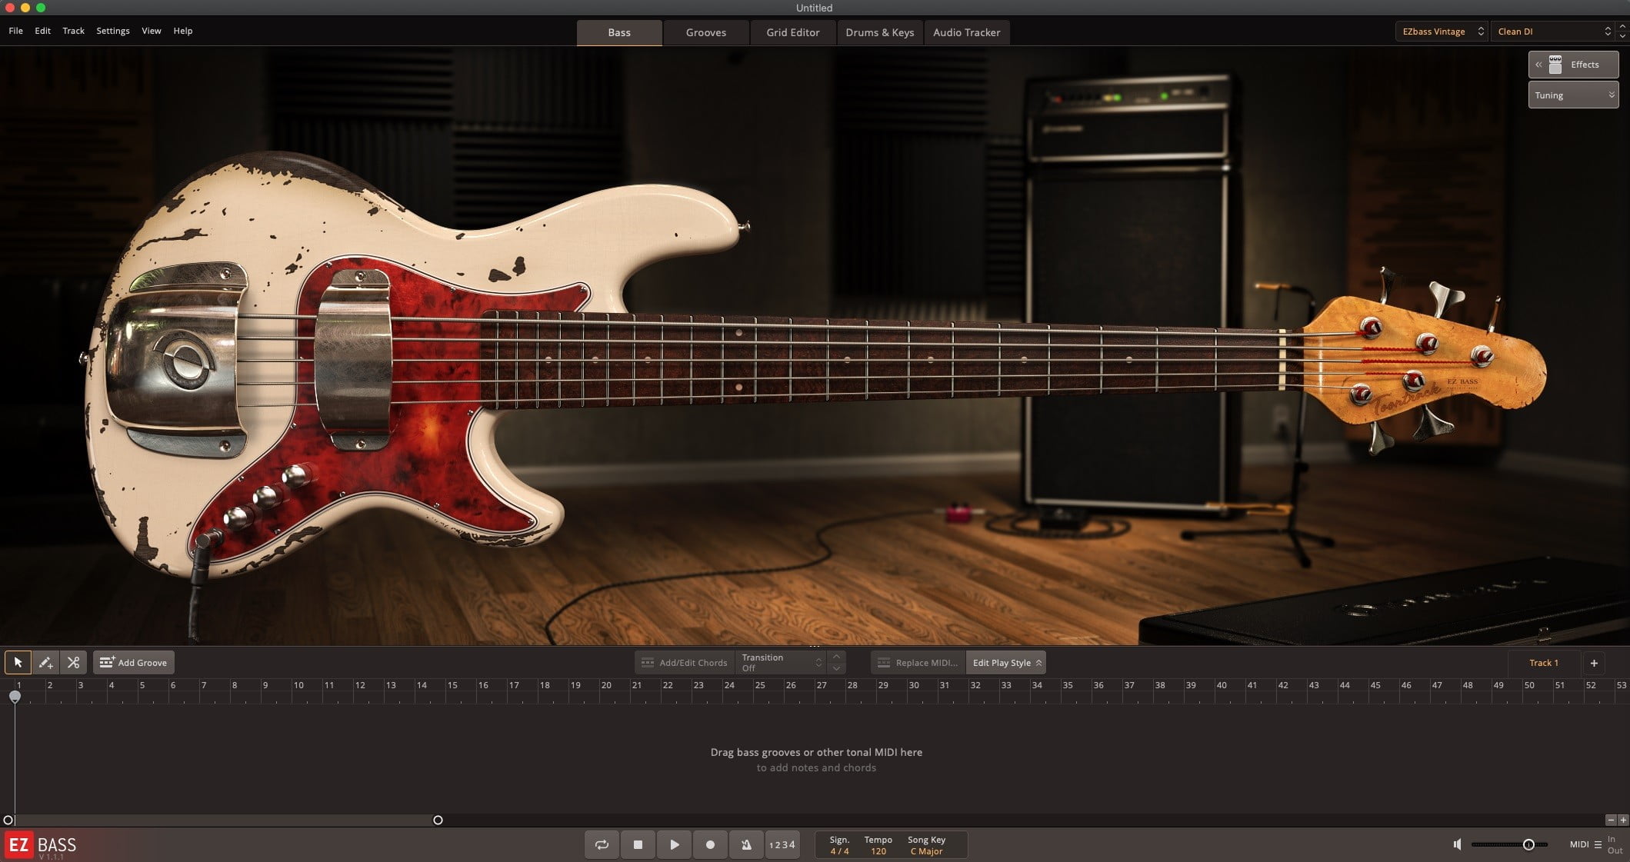Adjust the master volume slider
The height and width of the screenshot is (862, 1630).
tap(1528, 844)
